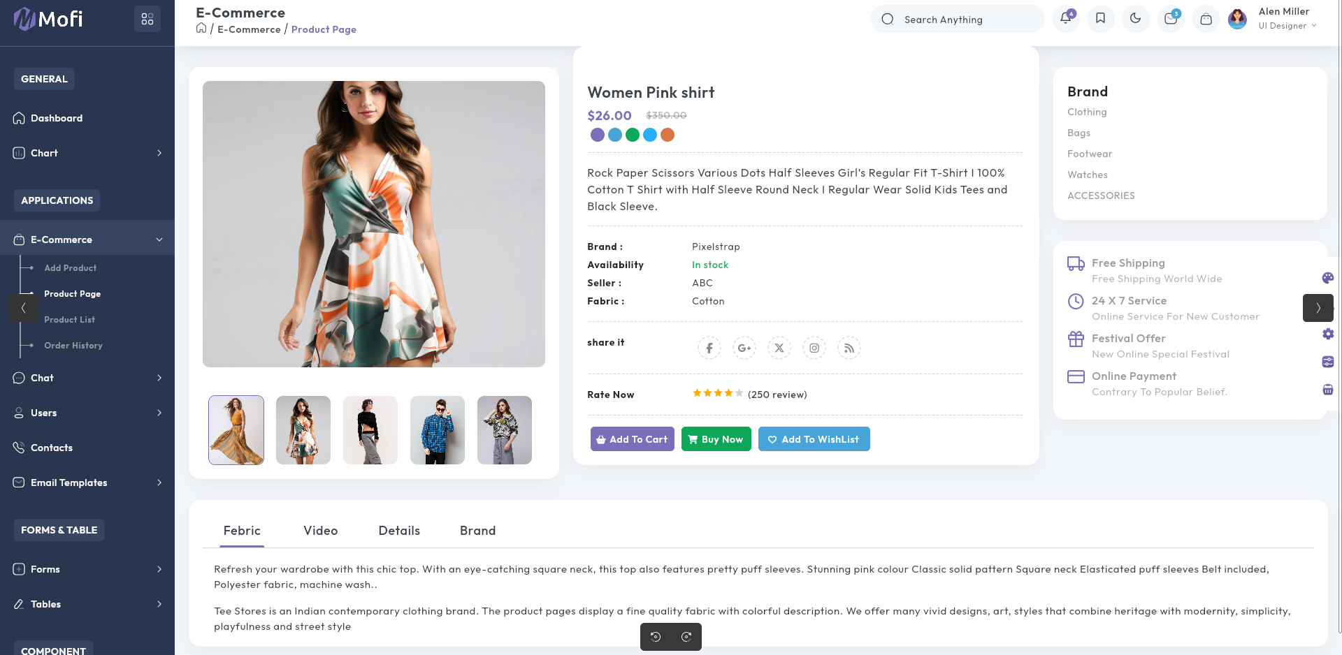Toggle dark mode with moon icon
Image resolution: width=1342 pixels, height=655 pixels.
point(1135,19)
